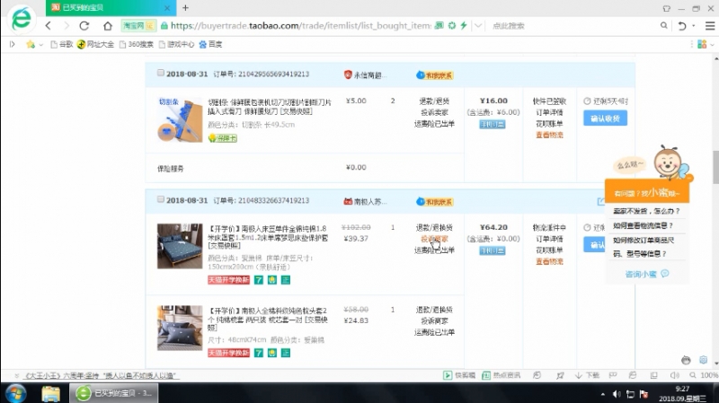Open the 游戏中心 bookmark
Image resolution: width=719 pixels, height=403 pixels.
click(x=176, y=44)
